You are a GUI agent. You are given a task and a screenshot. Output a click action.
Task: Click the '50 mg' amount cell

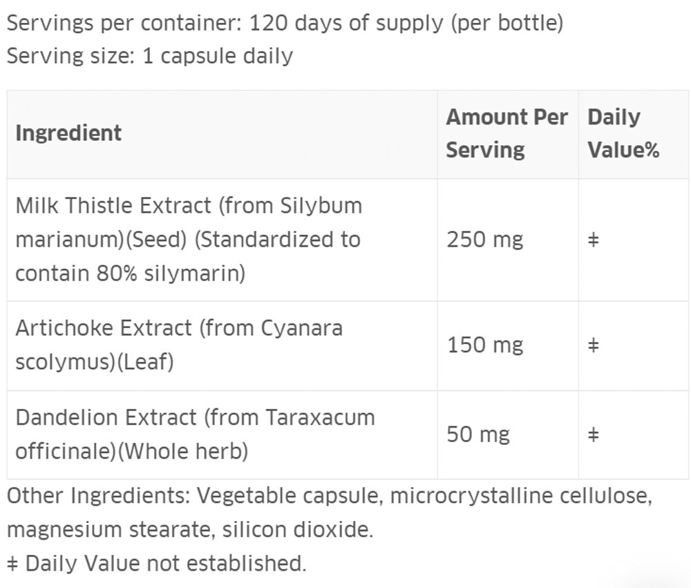(x=478, y=435)
